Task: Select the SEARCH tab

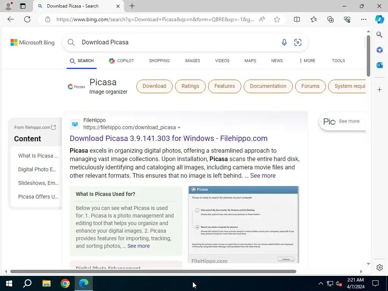Action: tap(82, 61)
